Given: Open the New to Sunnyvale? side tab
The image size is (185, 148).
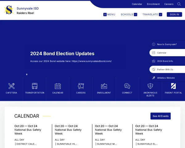Looking at the screenshot, I should pyautogui.click(x=167, y=44).
